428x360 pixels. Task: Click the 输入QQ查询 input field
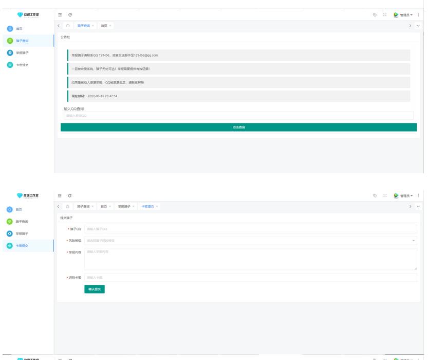point(238,116)
